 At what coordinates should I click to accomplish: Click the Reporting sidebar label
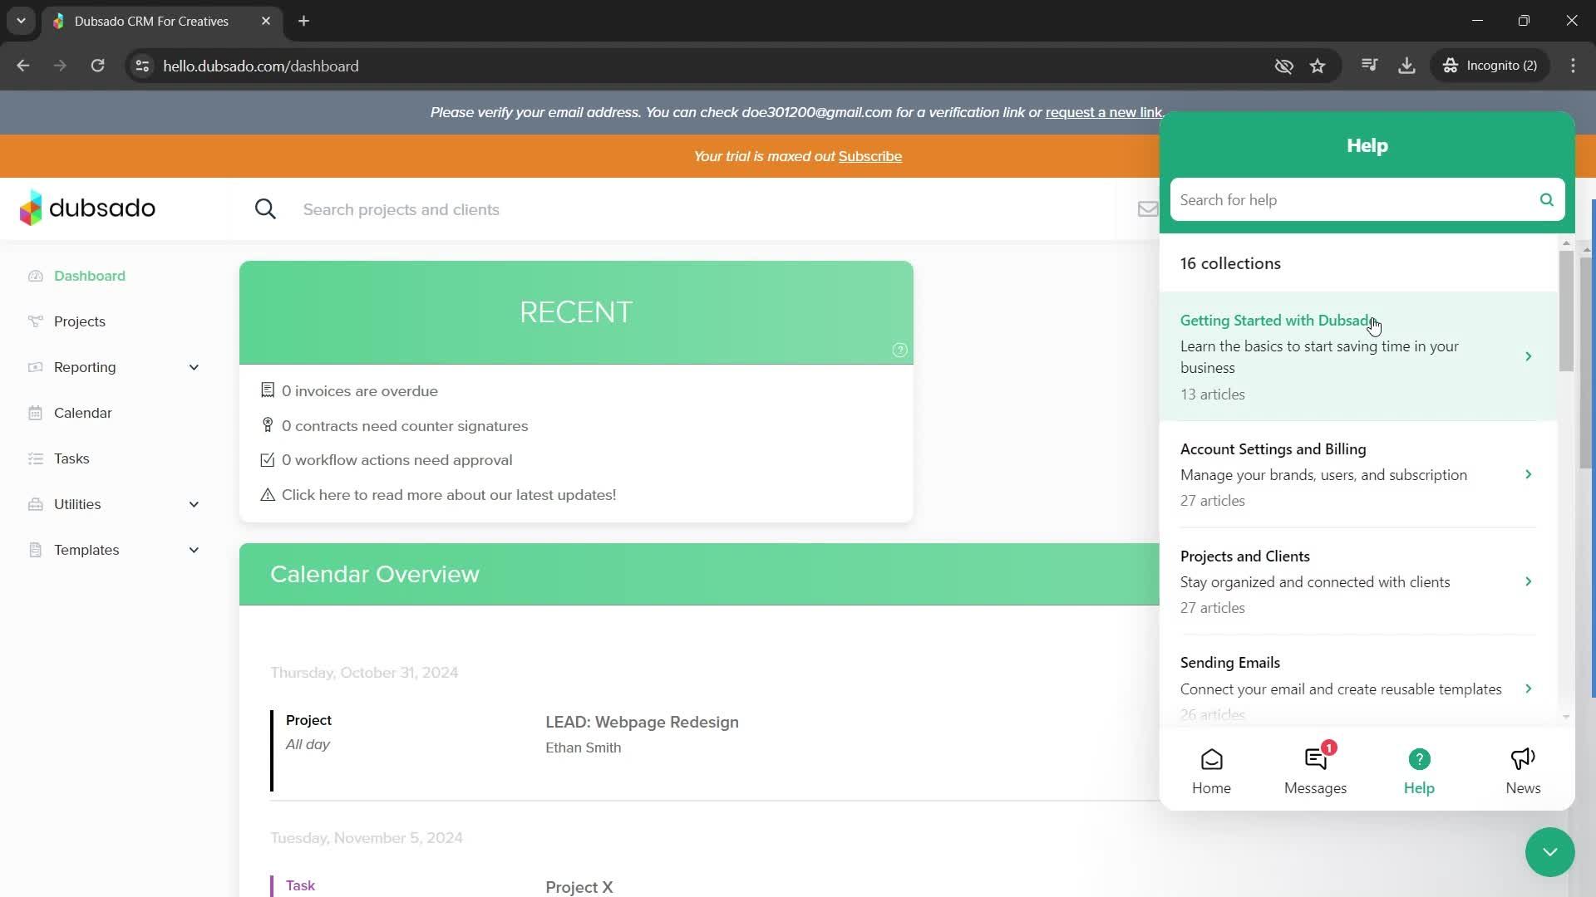point(85,367)
